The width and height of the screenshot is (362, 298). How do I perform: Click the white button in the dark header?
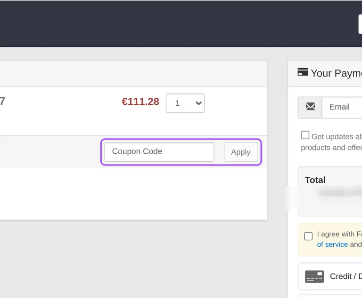click(360, 24)
